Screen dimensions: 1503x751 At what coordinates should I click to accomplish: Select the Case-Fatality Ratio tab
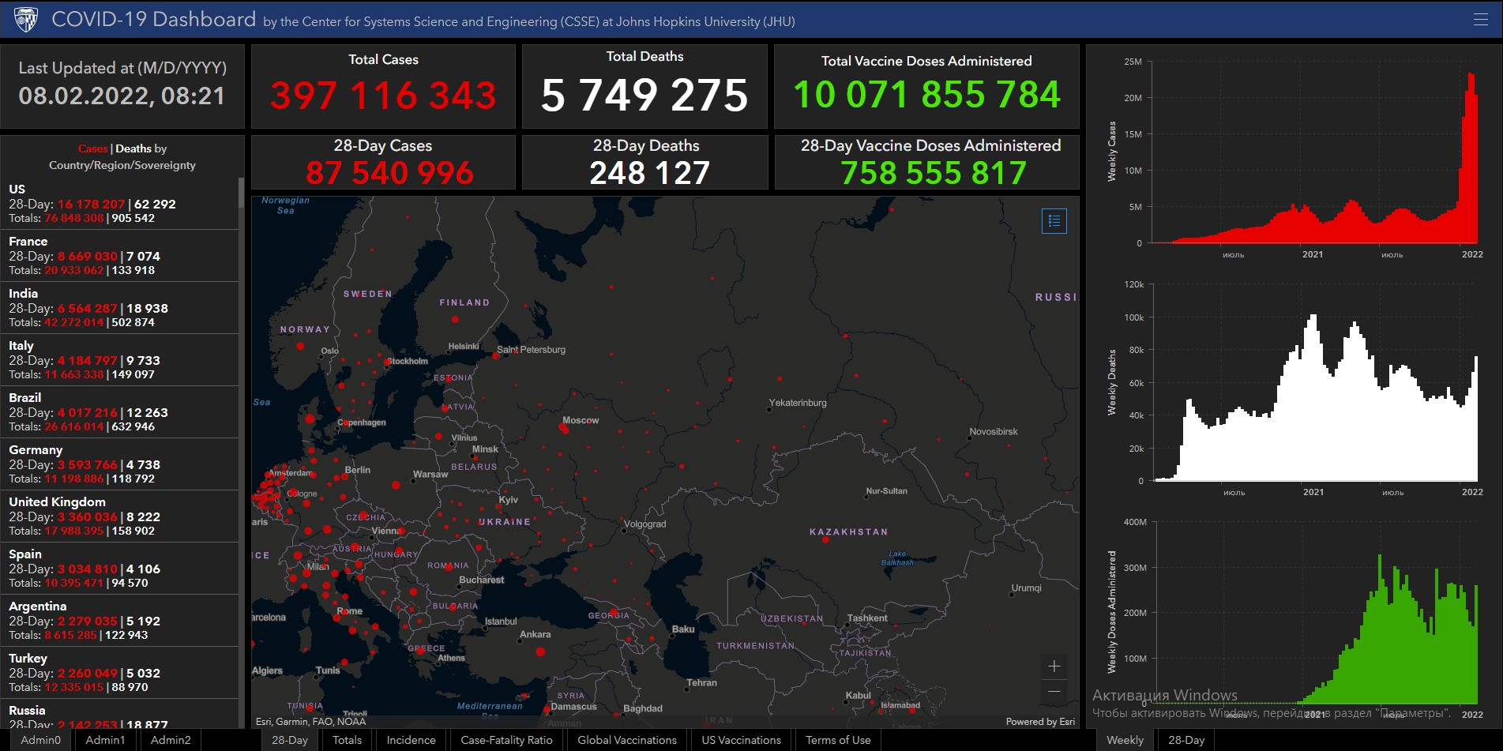[x=506, y=740]
